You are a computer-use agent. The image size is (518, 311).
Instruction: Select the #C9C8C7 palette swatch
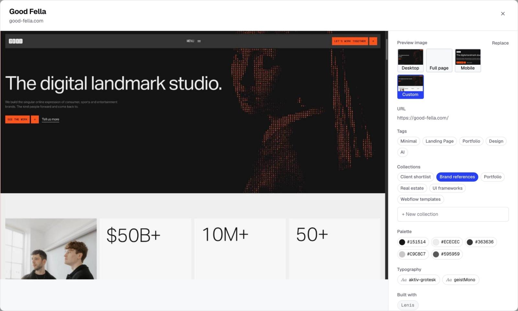(413, 254)
